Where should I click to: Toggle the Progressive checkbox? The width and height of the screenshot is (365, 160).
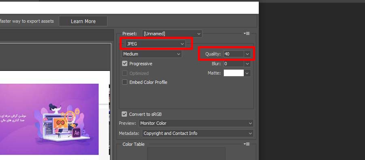tap(125, 64)
